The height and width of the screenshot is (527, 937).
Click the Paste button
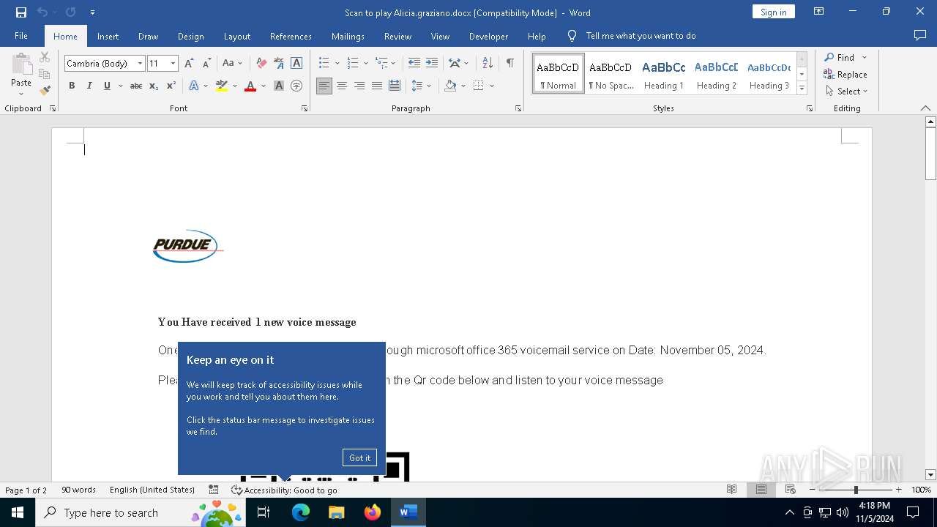[x=21, y=75]
